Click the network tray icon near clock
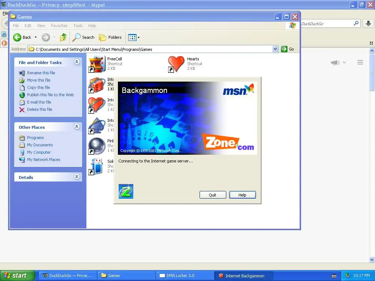The image size is (375, 281). [348, 276]
